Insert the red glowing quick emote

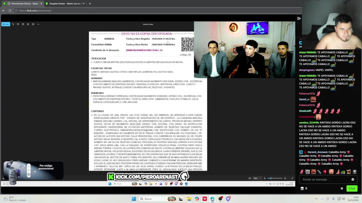325,171
